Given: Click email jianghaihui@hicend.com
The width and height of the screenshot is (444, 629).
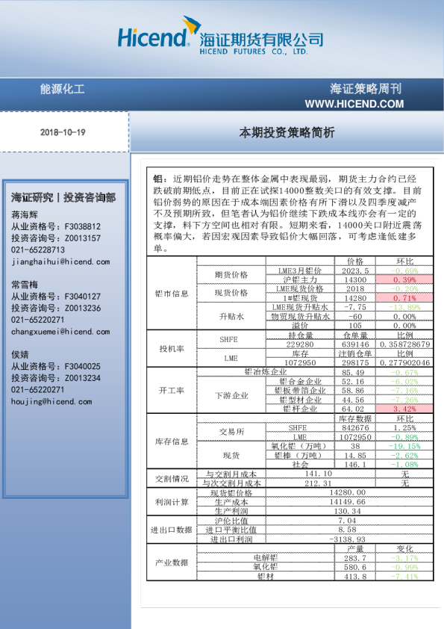Looking at the screenshot, I should coord(60,261).
